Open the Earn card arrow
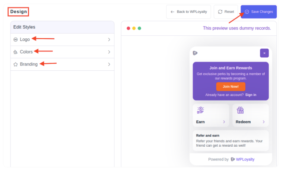Screen dimensions: 286x172 [x=224, y=122]
